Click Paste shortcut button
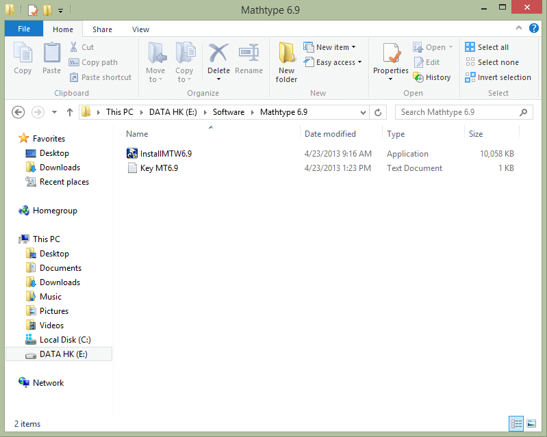The image size is (547, 437). tap(101, 77)
